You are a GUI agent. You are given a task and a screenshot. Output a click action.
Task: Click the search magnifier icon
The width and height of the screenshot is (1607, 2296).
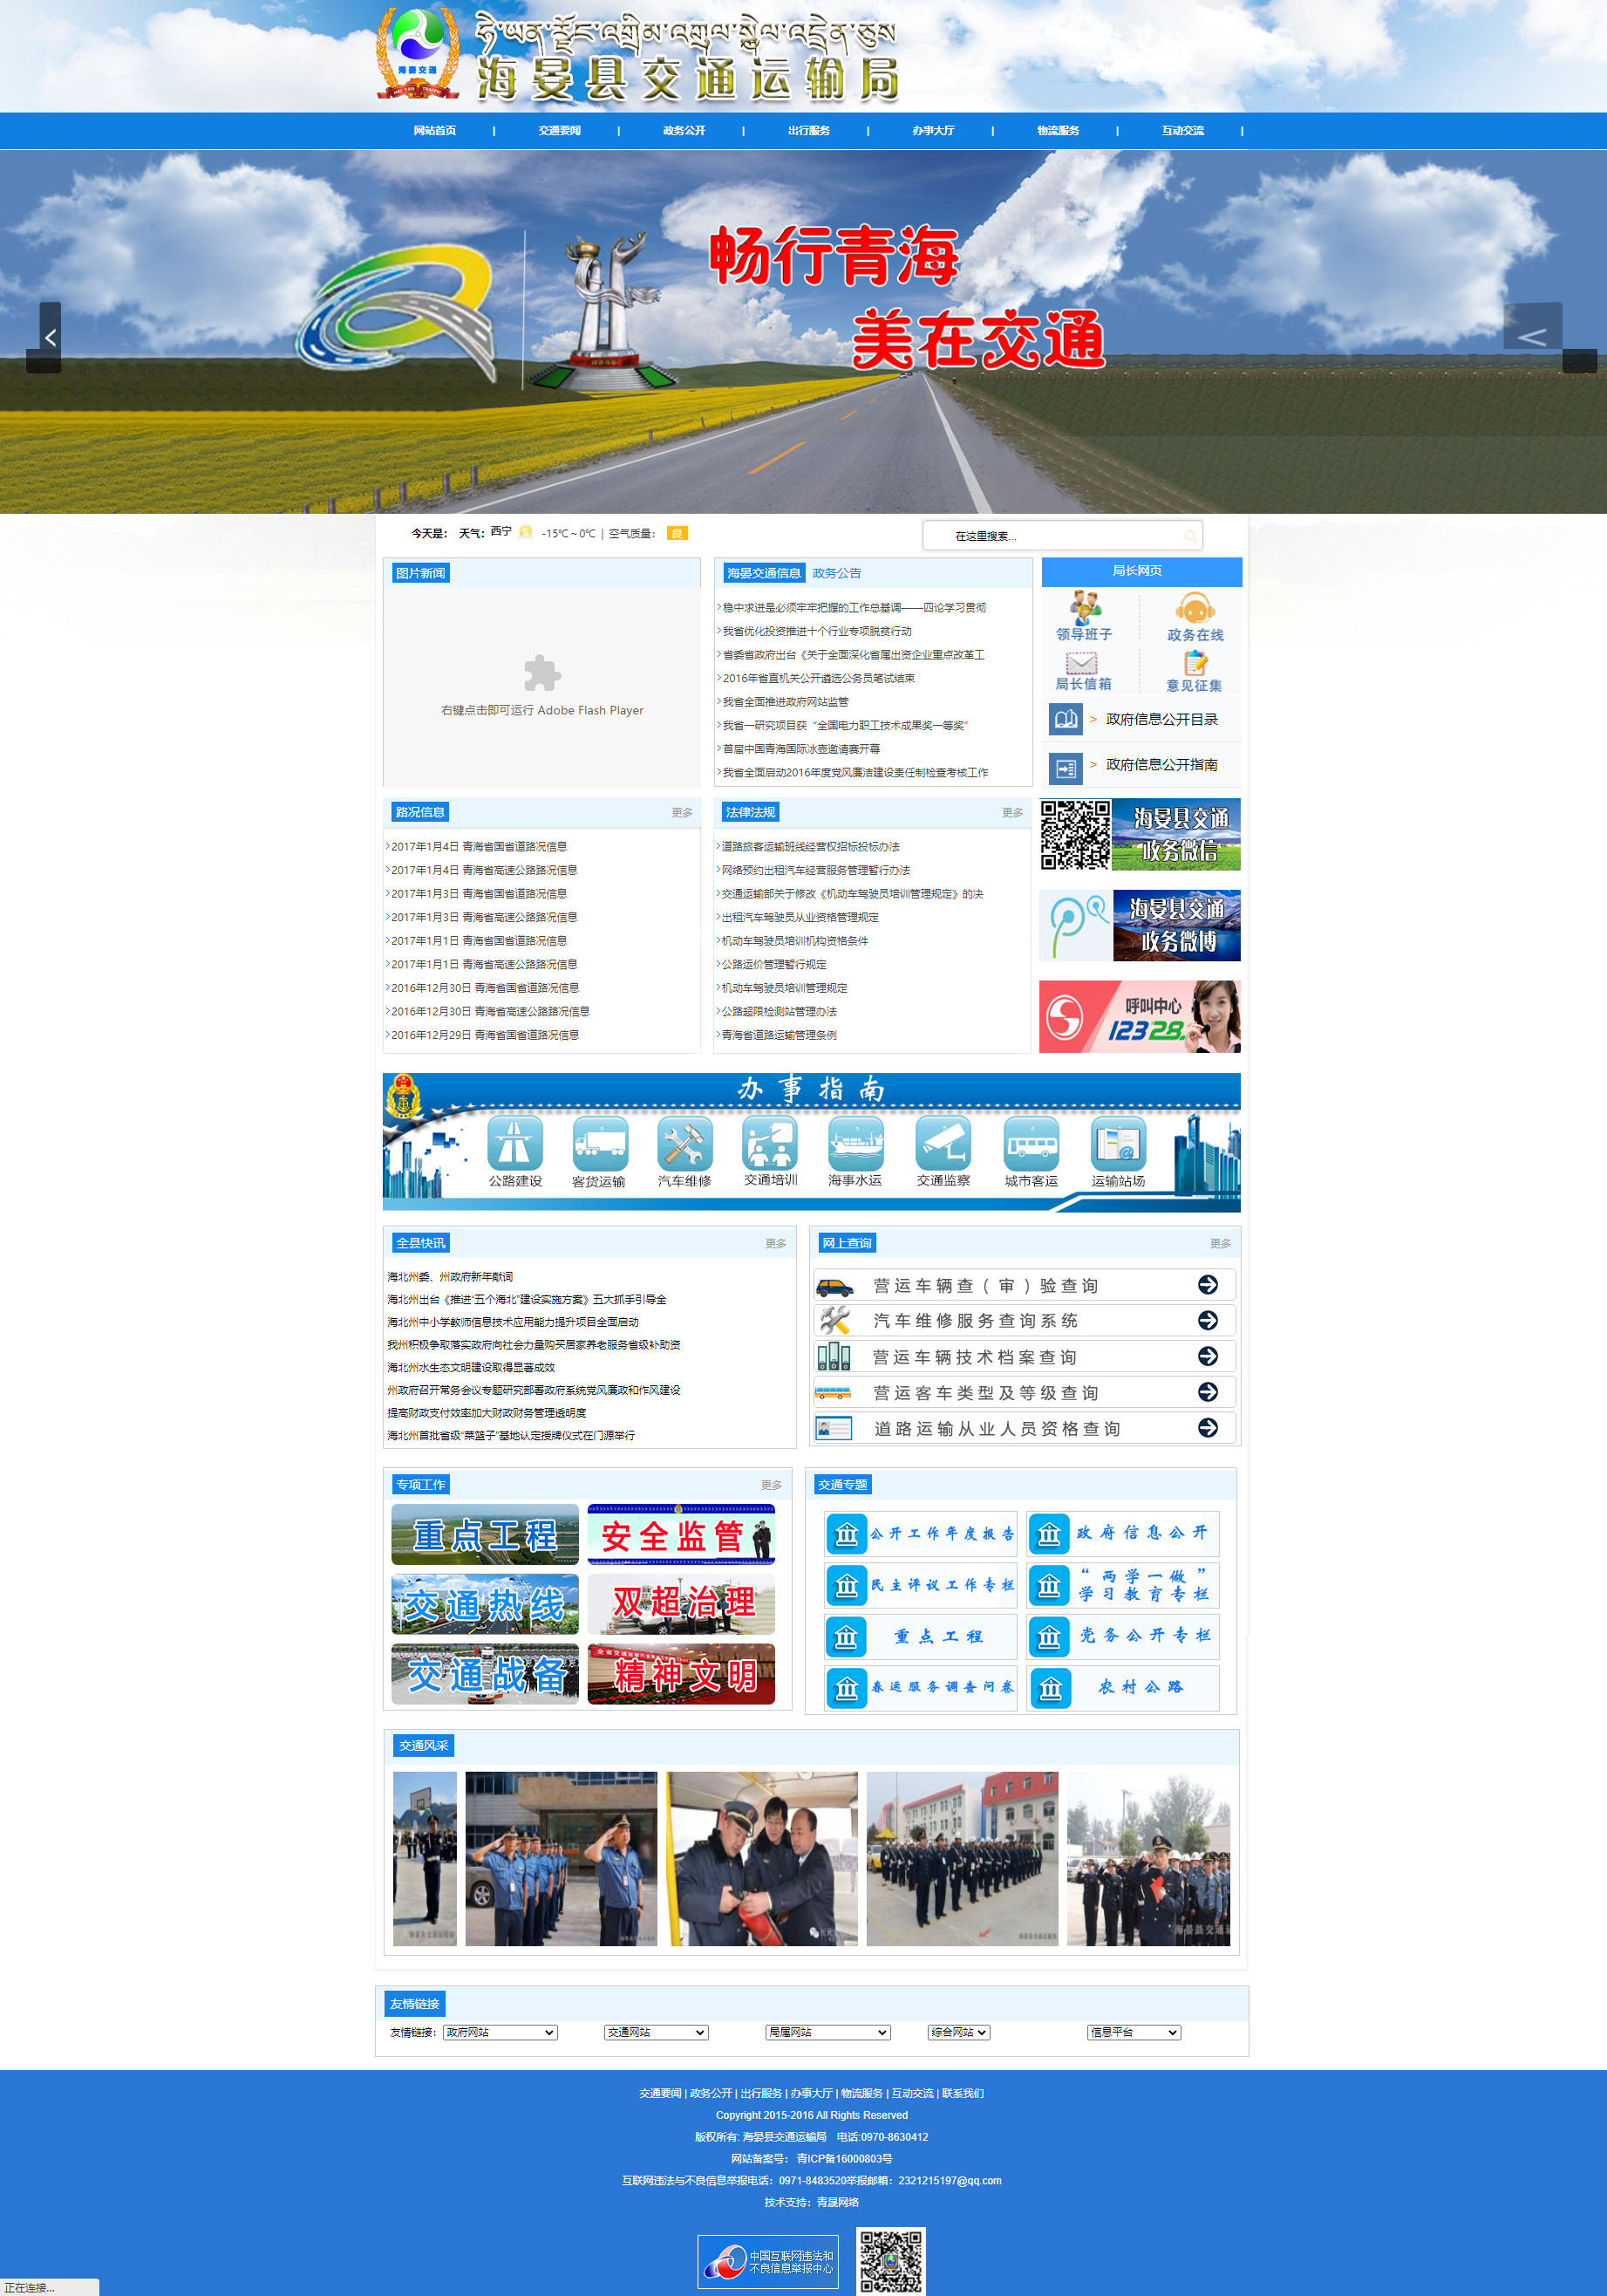pos(1190,536)
